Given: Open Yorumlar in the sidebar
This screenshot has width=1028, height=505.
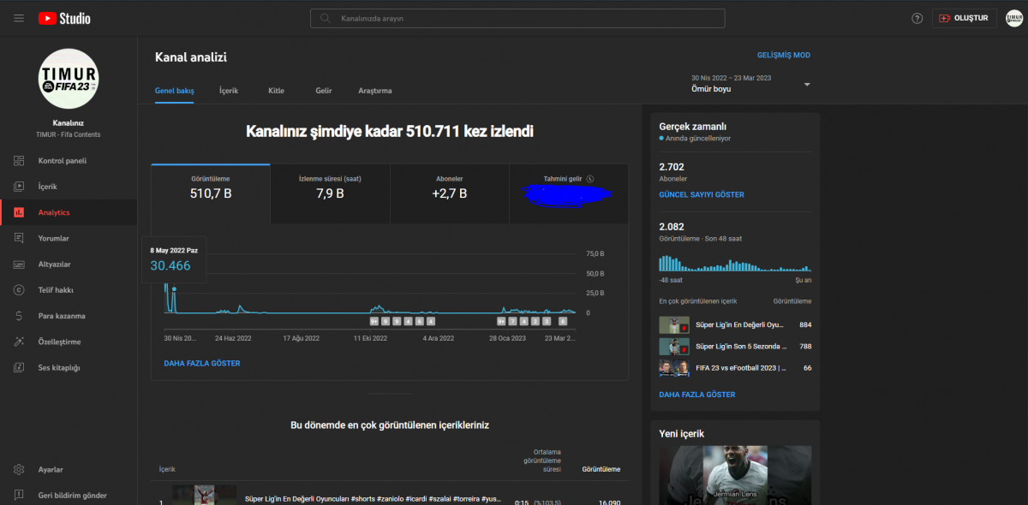Looking at the screenshot, I should point(69,238).
